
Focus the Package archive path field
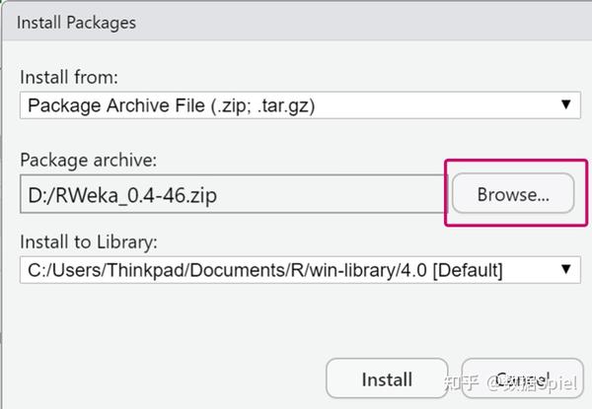click(x=232, y=195)
